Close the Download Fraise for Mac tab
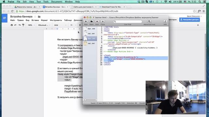209x117 pixels. pos(124,7)
